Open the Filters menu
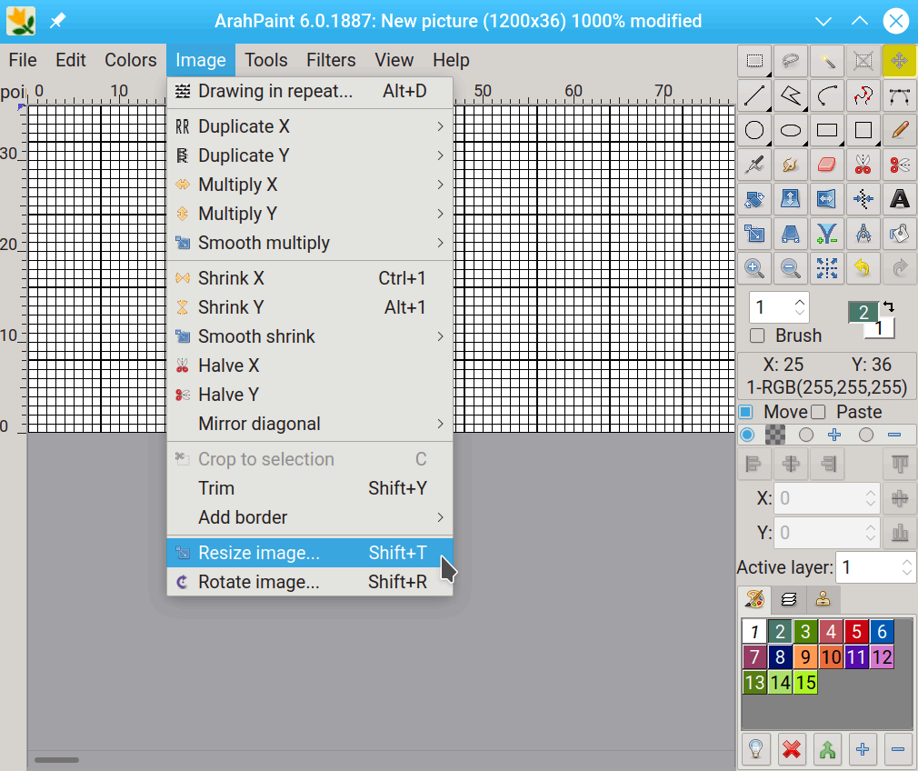 331,60
